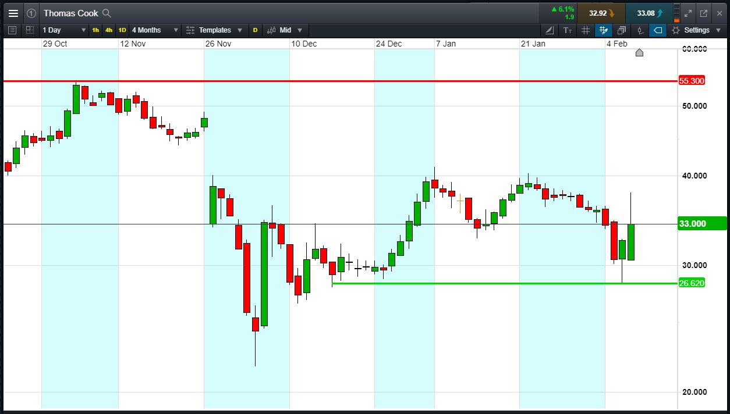The height and width of the screenshot is (414, 730).
Task: Open the 1 Day interval dropdown
Action: pyautogui.click(x=63, y=30)
